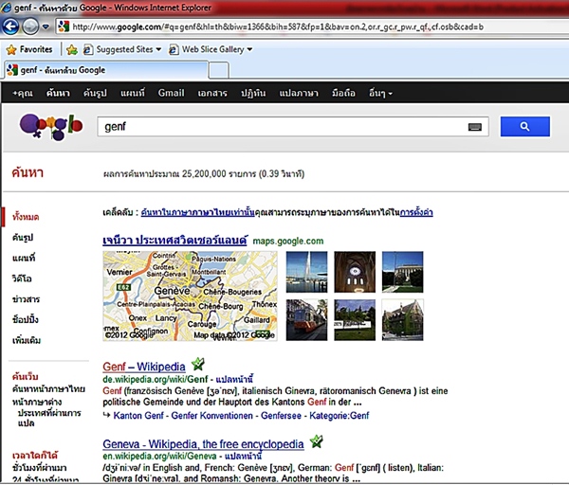Click ปฏิทิน in the Google bar
Screen dimensions: 569x485
253,93
